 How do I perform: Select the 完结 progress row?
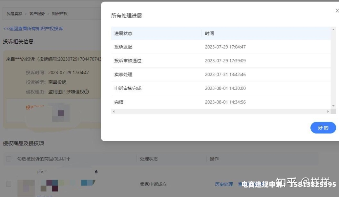click(x=119, y=102)
